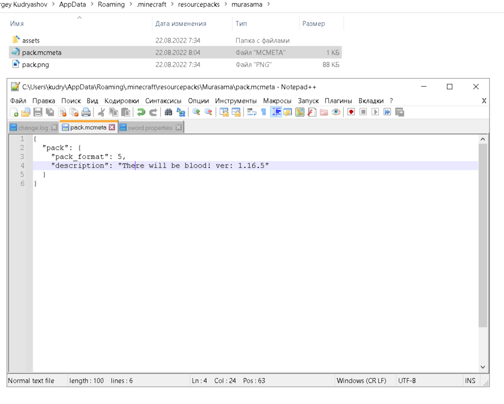Start macro recording with red dot icon
Screen dimensions: 504x404
(351, 112)
